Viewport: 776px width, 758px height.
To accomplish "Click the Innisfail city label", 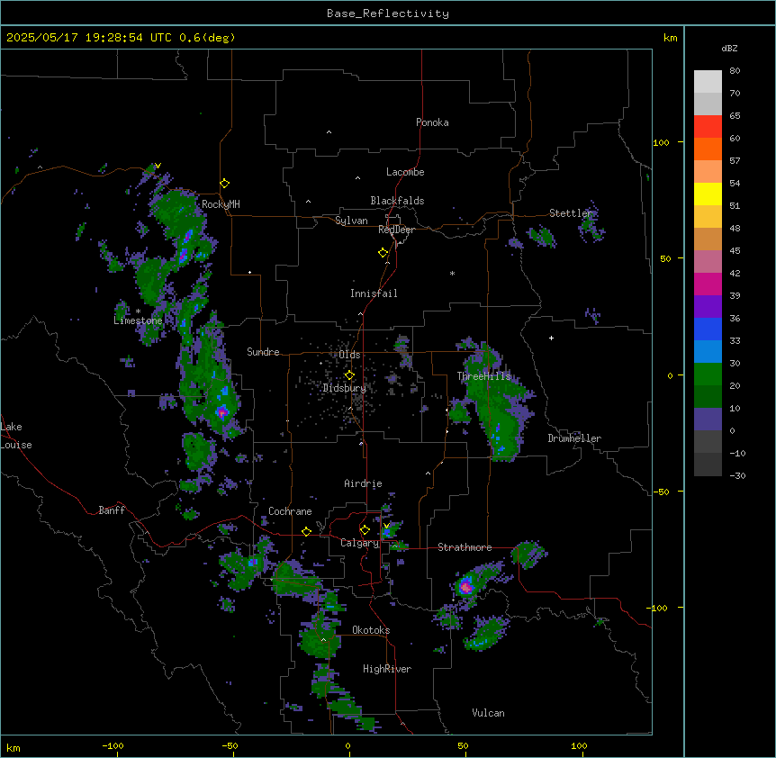I will [x=374, y=293].
